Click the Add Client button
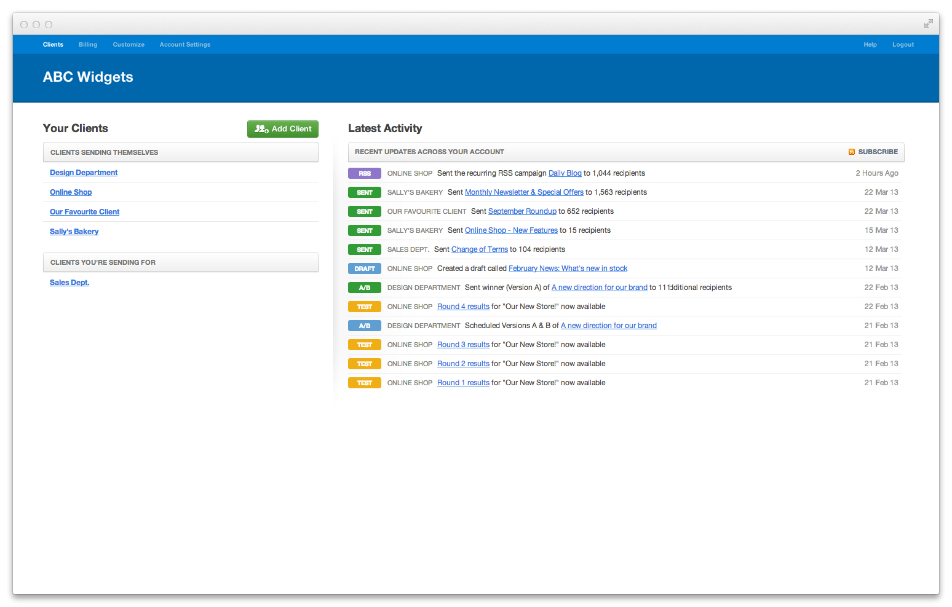 pos(283,129)
